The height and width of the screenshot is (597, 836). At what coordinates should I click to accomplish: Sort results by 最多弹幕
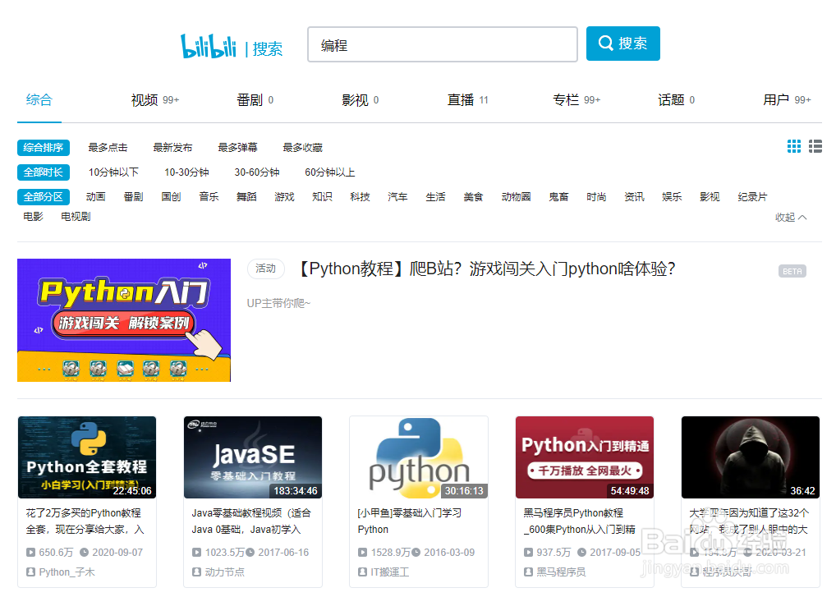(x=238, y=148)
